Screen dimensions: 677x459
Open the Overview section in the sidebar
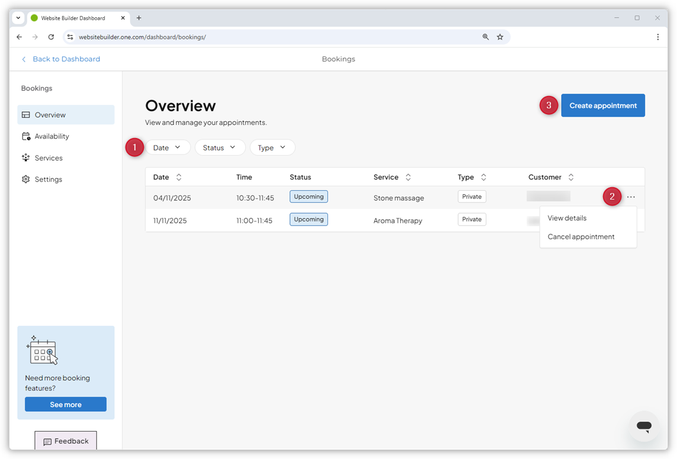tap(50, 114)
